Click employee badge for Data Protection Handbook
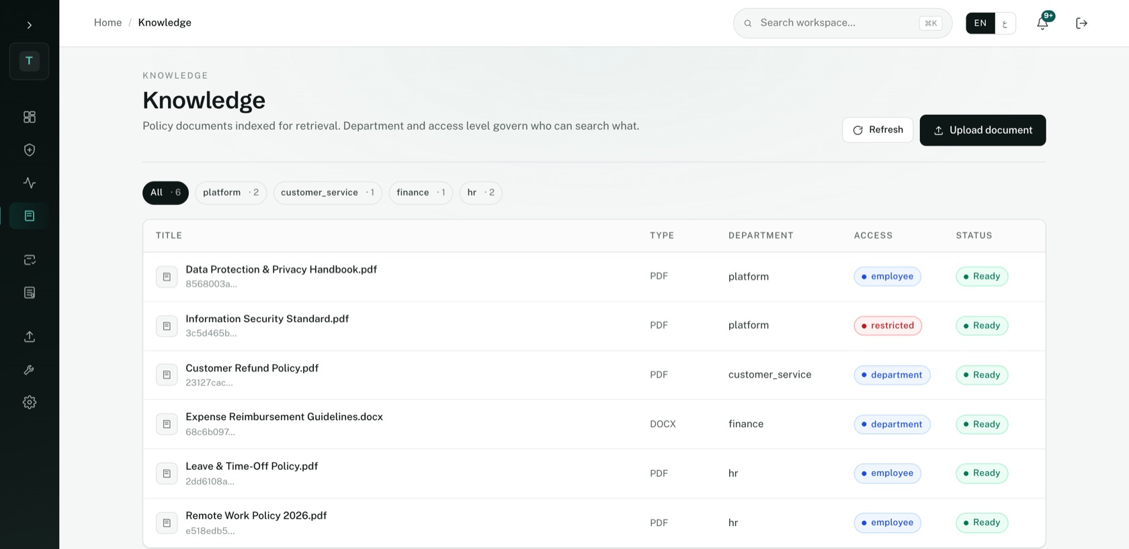1129x549 pixels. [x=887, y=277]
